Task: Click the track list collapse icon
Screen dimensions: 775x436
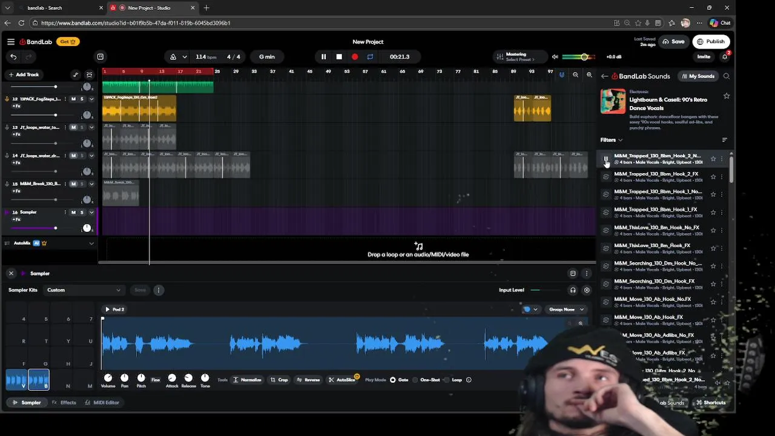Action: (x=89, y=75)
